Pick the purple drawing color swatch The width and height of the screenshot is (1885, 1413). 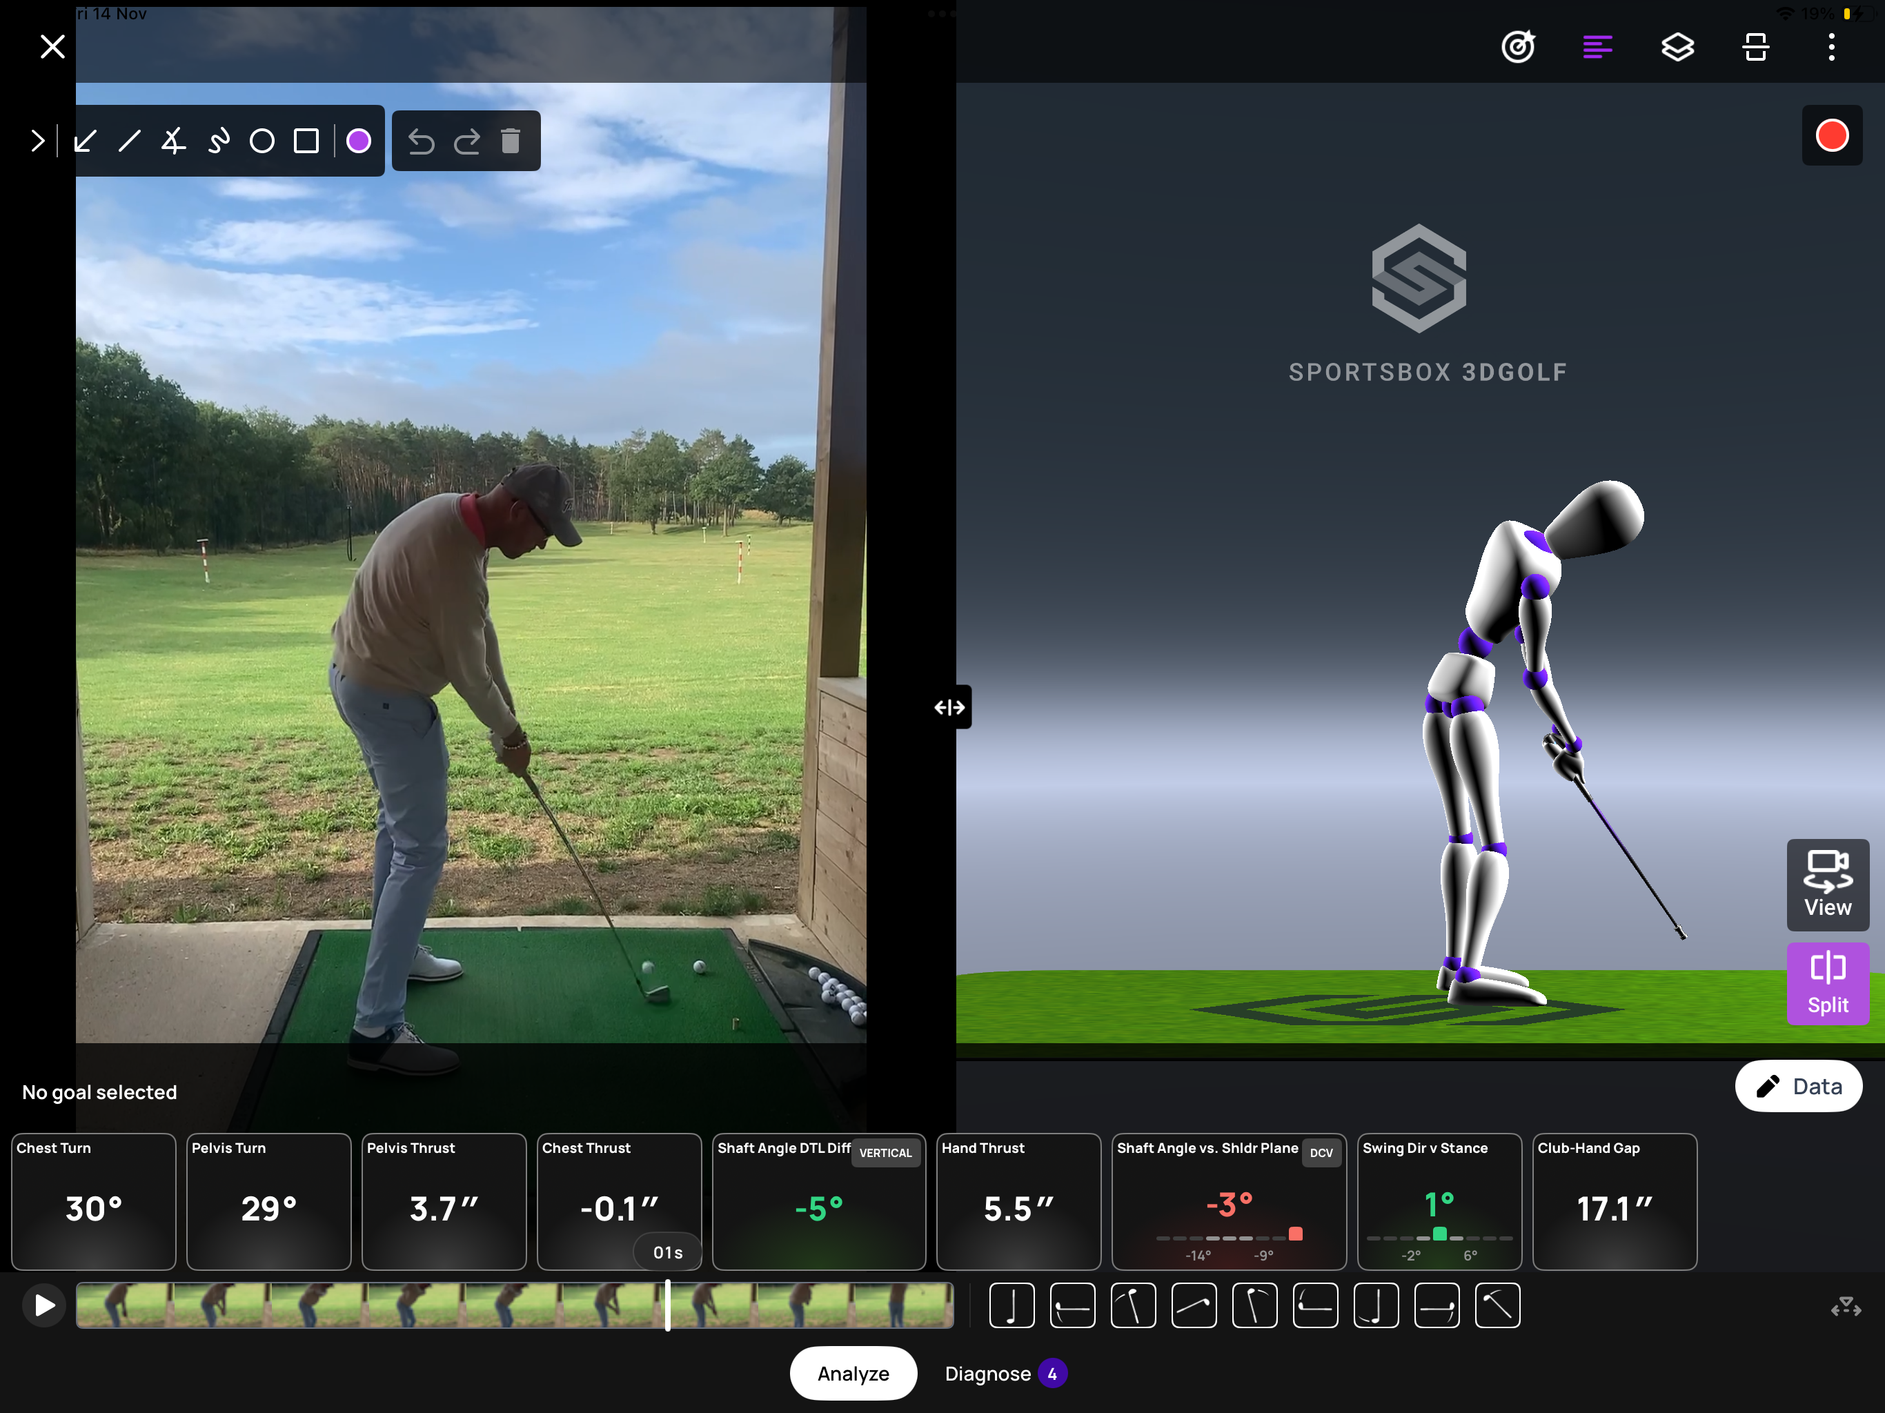[x=359, y=141]
